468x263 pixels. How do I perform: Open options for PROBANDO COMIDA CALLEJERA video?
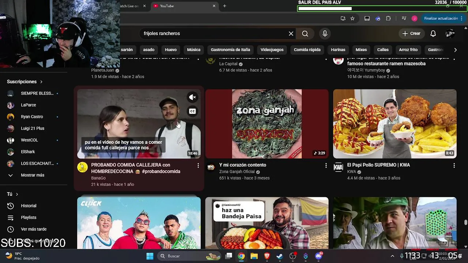[x=198, y=165]
